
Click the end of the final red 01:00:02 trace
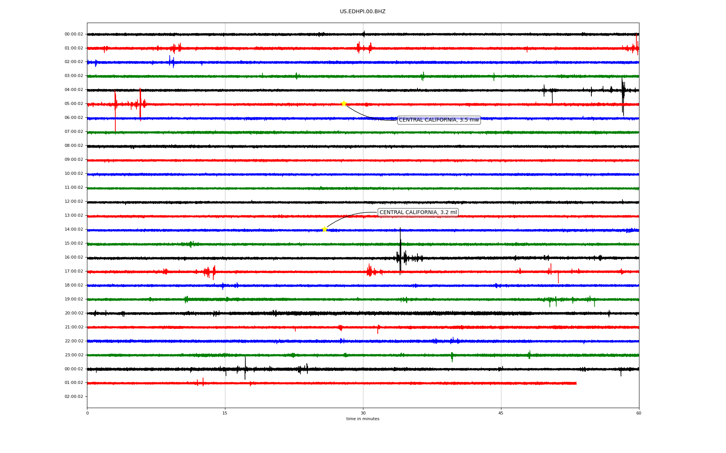coord(576,383)
